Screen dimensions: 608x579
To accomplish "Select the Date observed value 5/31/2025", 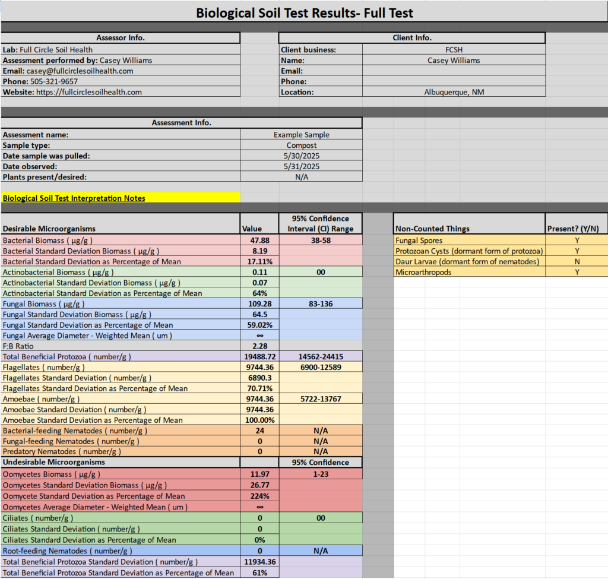I will pos(301,166).
